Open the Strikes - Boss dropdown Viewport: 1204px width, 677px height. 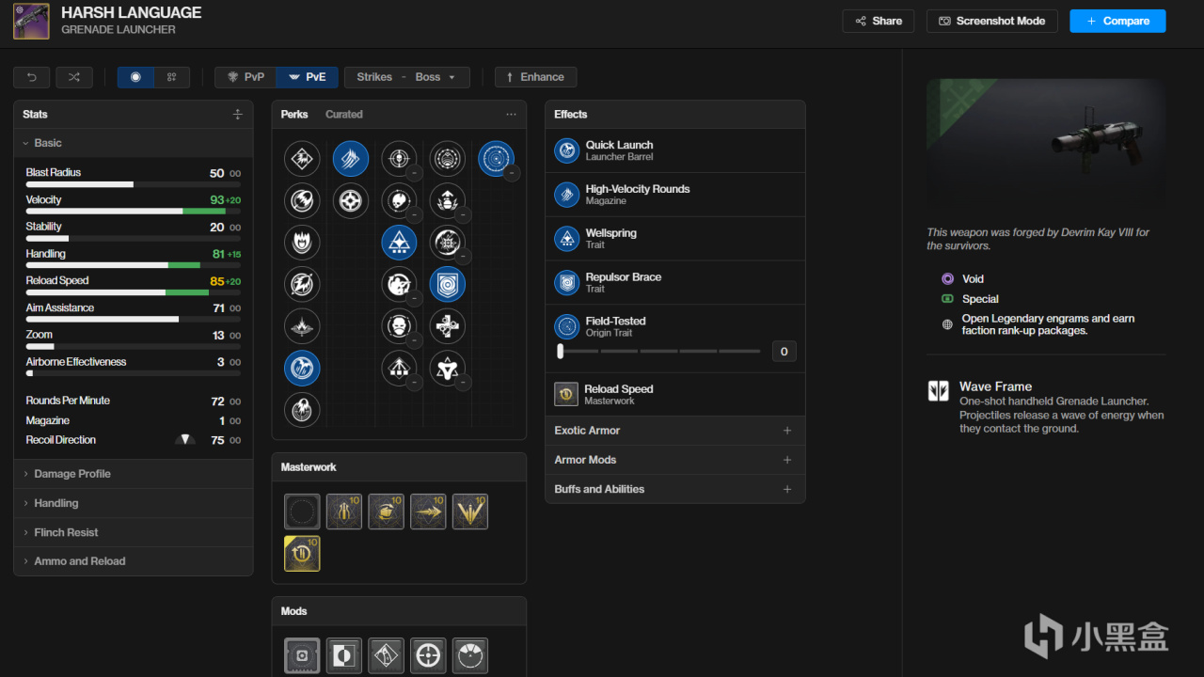pyautogui.click(x=406, y=77)
